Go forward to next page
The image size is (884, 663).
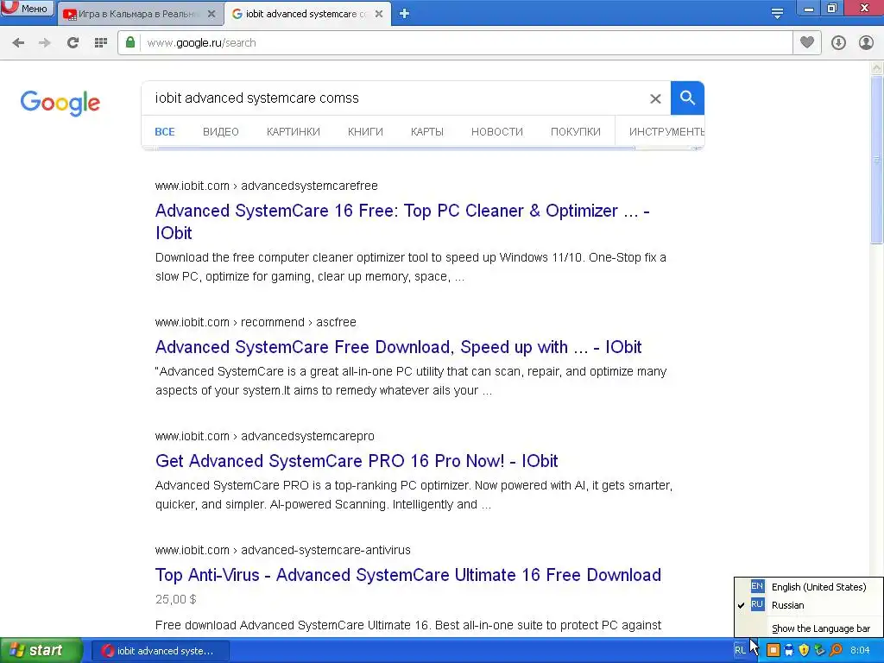(45, 43)
